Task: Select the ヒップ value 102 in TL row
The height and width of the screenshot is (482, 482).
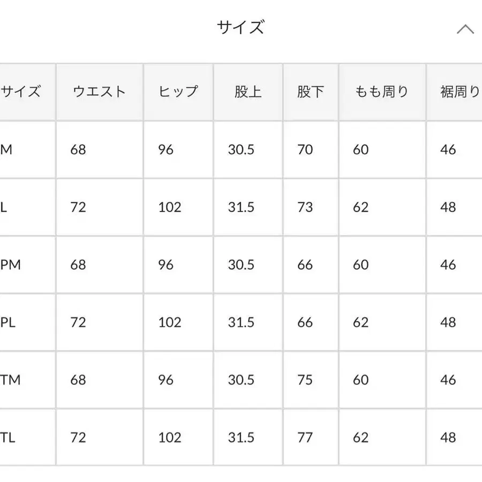Action: coord(170,438)
